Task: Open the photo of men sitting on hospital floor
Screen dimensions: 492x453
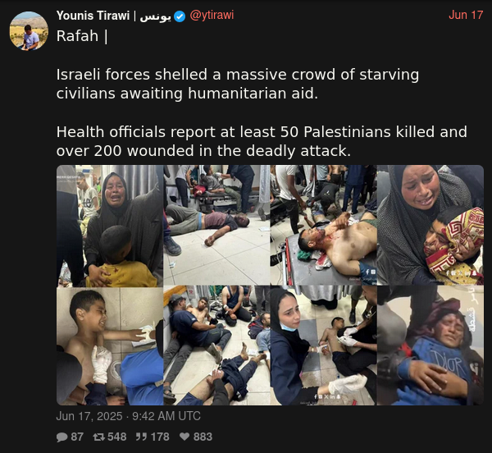Action: pyautogui.click(x=216, y=345)
